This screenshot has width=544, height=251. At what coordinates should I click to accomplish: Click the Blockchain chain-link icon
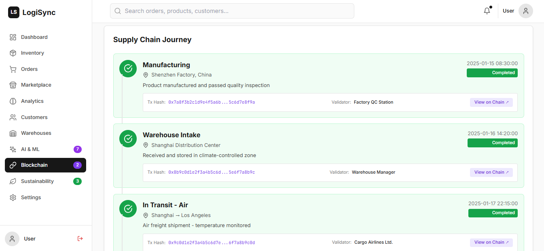[x=13, y=165]
